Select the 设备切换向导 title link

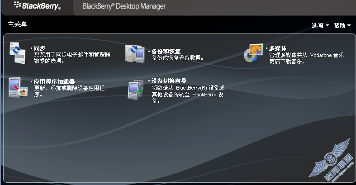(x=169, y=81)
